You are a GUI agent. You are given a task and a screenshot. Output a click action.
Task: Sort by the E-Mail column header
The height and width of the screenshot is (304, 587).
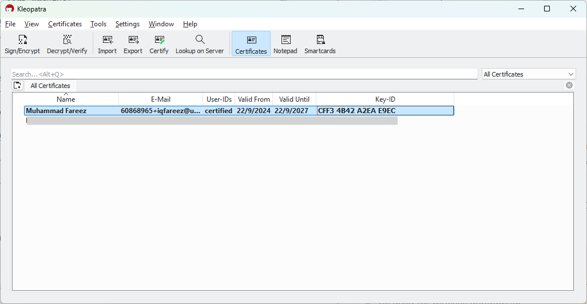pyautogui.click(x=161, y=99)
